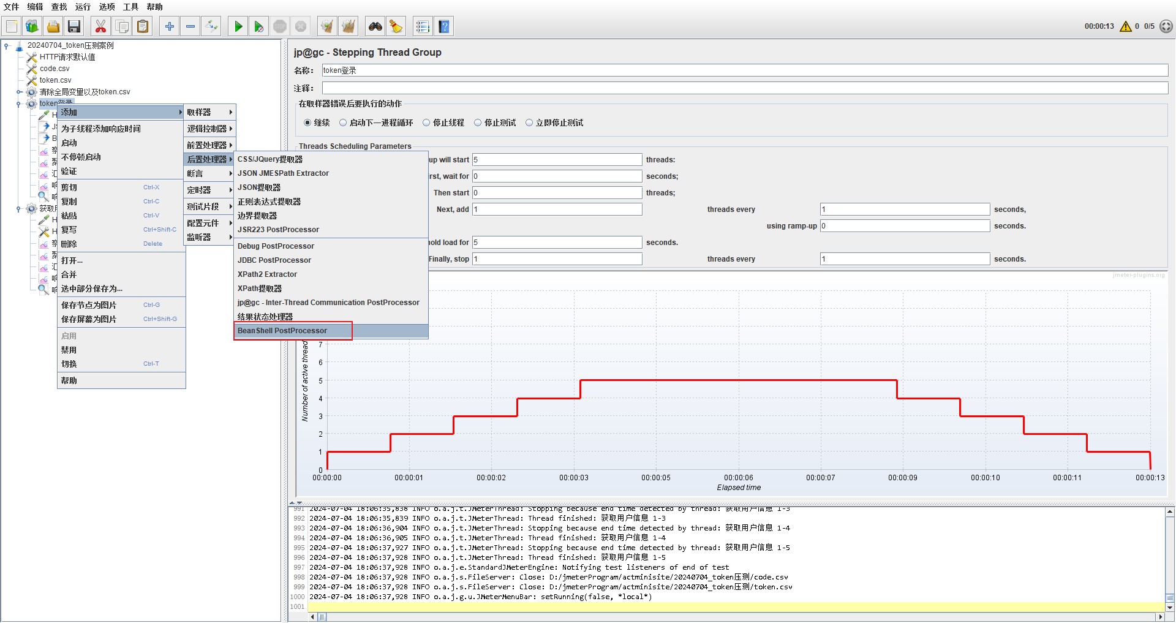Click the yellow warning triangle log icon
This screenshot has width=1176, height=623.
[x=1125, y=26]
